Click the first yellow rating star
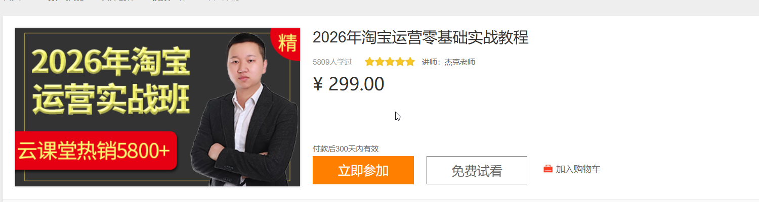 coord(369,62)
